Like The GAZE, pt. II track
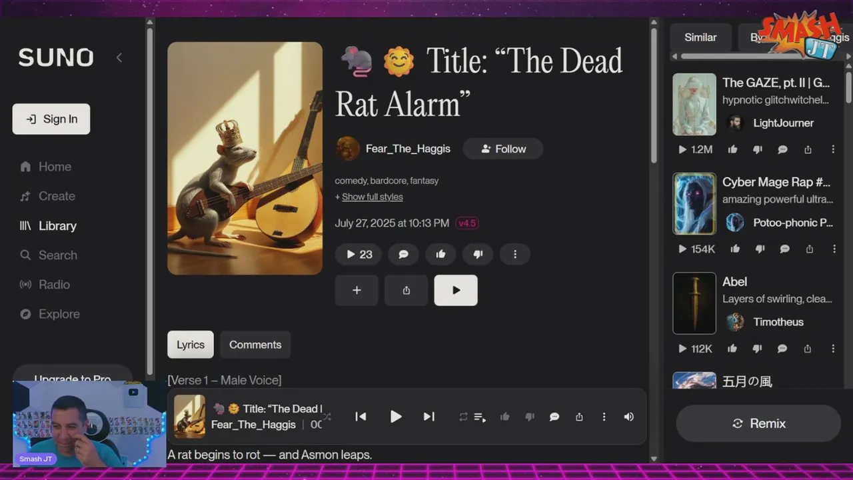 tap(732, 149)
